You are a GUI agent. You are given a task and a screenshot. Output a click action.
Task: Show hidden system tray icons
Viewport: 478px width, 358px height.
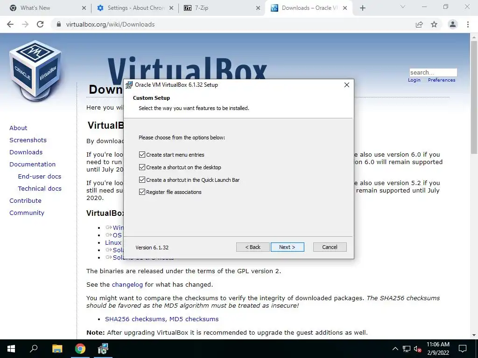coord(395,349)
